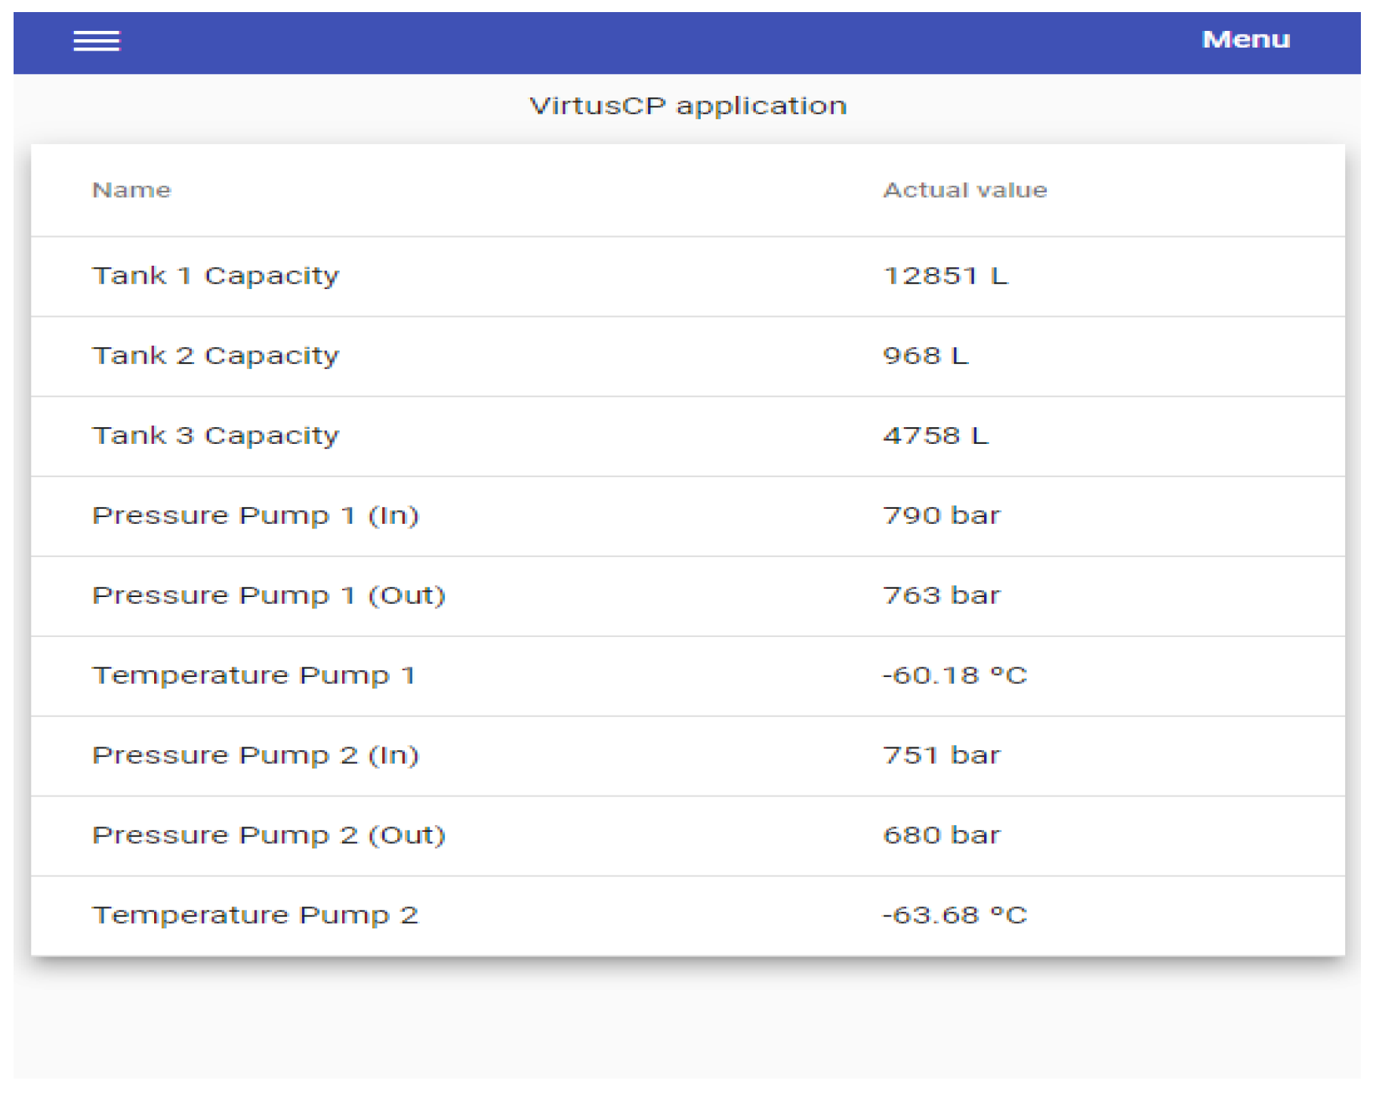Click the 680 bar value
Viewport: 1376px width, 1096px height.
pos(941,836)
